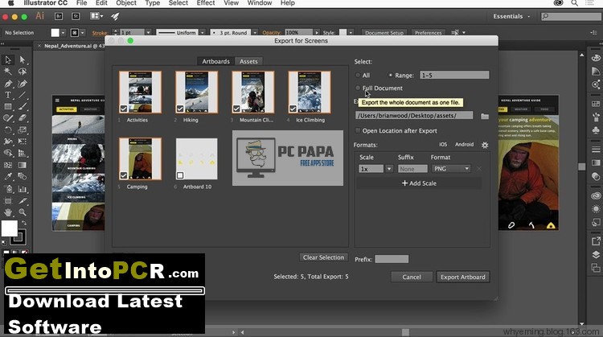This screenshot has height=337, width=603.
Task: Click the Cancel button
Action: point(412,277)
